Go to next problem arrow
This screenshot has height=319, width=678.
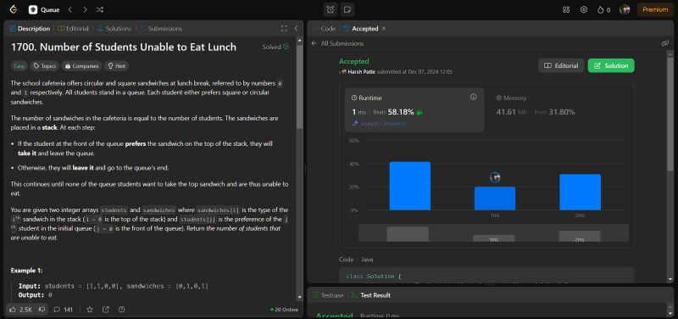[85, 9]
